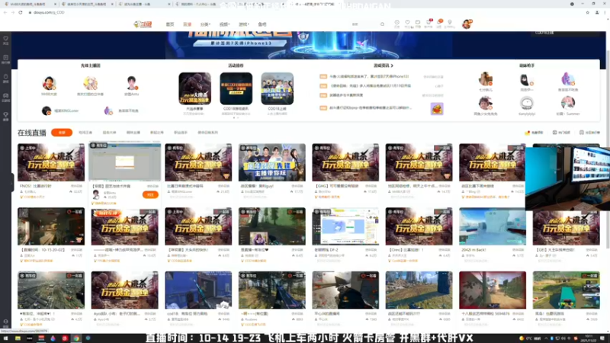Image resolution: width=610 pixels, height=343 pixels.
Task: Click the iPhone13 promotional banner at top
Action: point(310,45)
